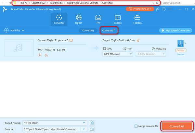Check Merge into one file
Screen dimensions: 195x133
coord(136,126)
